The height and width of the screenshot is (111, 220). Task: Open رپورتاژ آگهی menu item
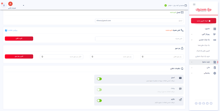point(206,34)
